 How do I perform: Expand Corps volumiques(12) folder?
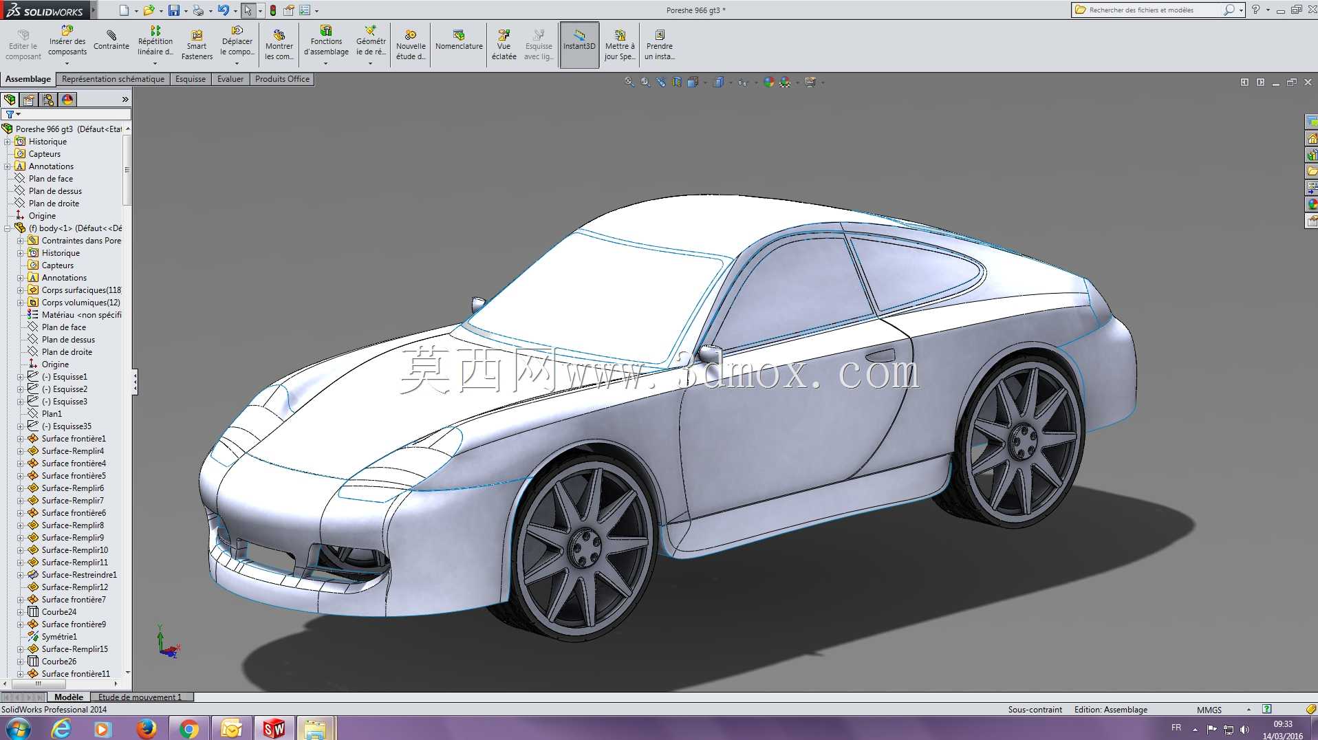pyautogui.click(x=21, y=303)
